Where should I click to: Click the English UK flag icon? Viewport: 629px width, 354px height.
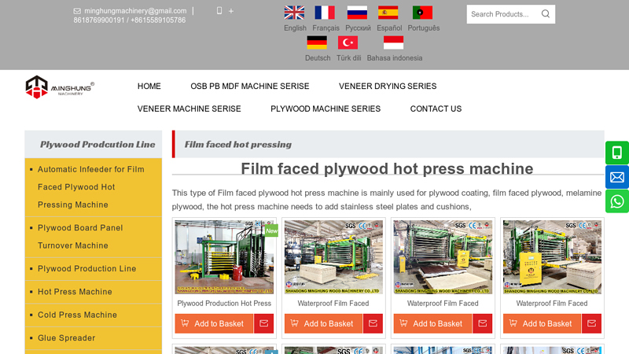pyautogui.click(x=294, y=13)
